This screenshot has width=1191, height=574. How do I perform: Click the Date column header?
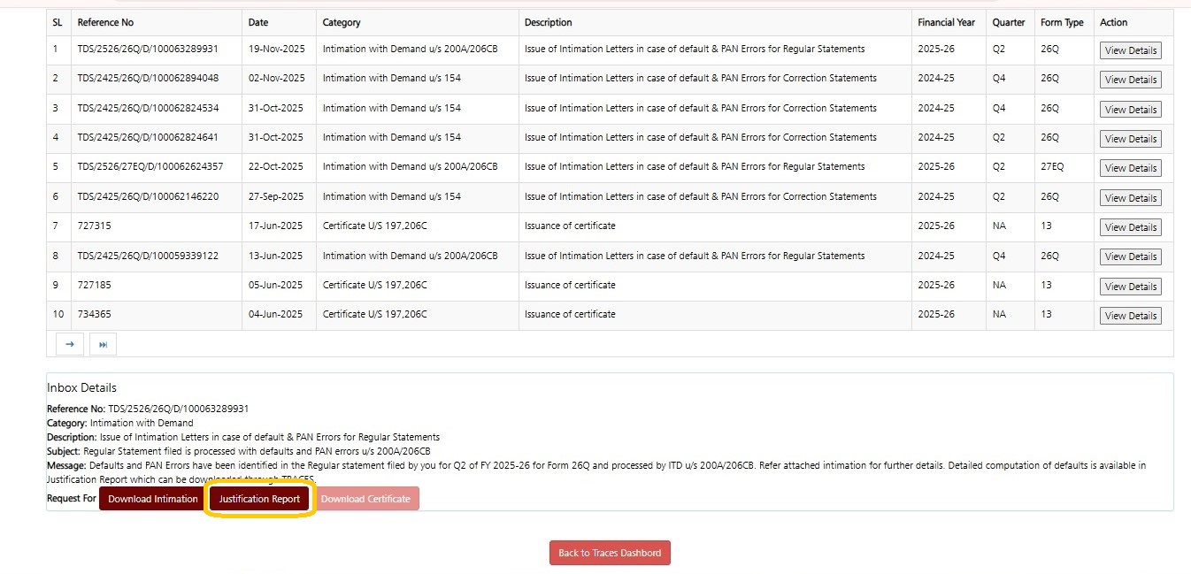[x=258, y=22]
